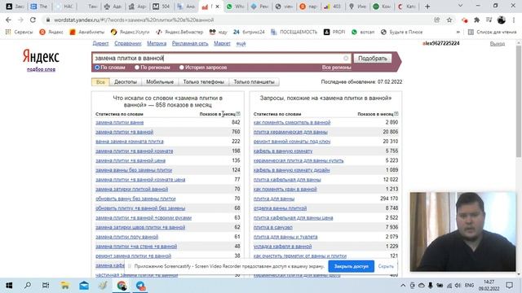The height and width of the screenshot is (293, 522).
Task: Open a new browser tab with plus icon
Action: point(427,7)
